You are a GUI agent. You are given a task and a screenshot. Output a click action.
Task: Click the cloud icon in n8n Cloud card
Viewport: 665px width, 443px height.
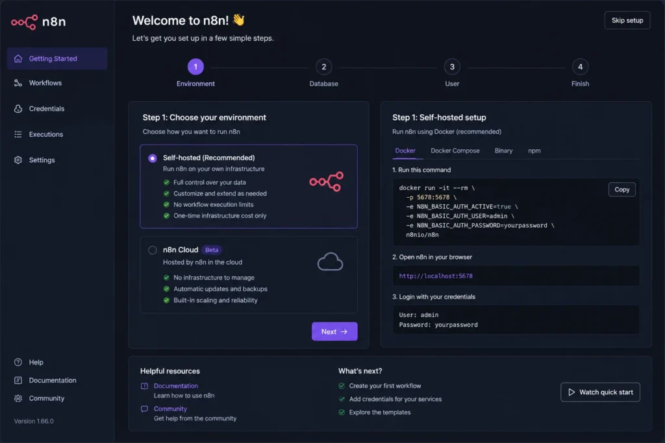[330, 261]
